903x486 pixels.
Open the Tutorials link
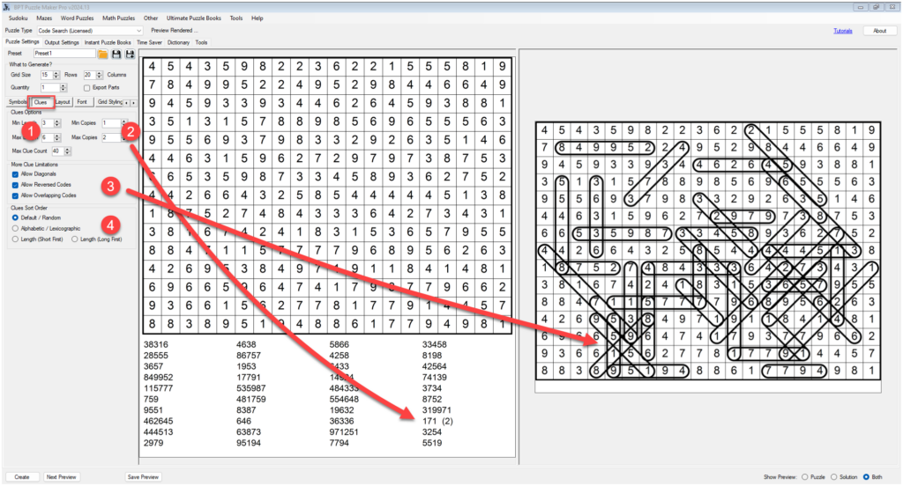pos(843,31)
